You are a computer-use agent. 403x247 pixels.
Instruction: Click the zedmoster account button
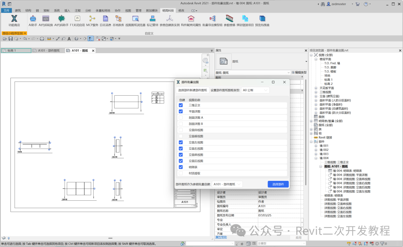[337, 4]
